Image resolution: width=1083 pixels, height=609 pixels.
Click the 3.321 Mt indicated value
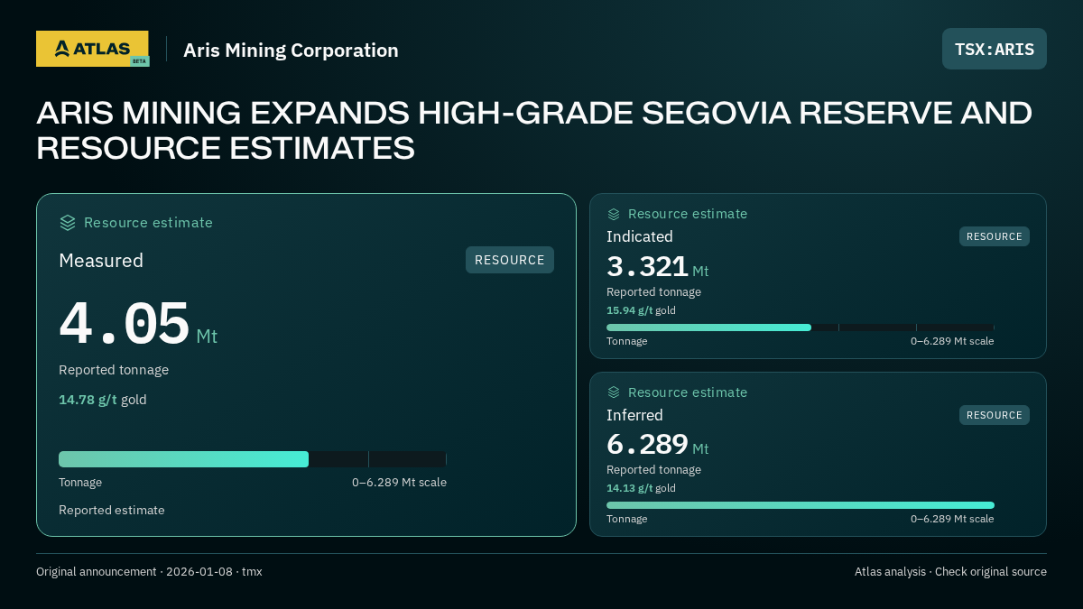click(658, 267)
